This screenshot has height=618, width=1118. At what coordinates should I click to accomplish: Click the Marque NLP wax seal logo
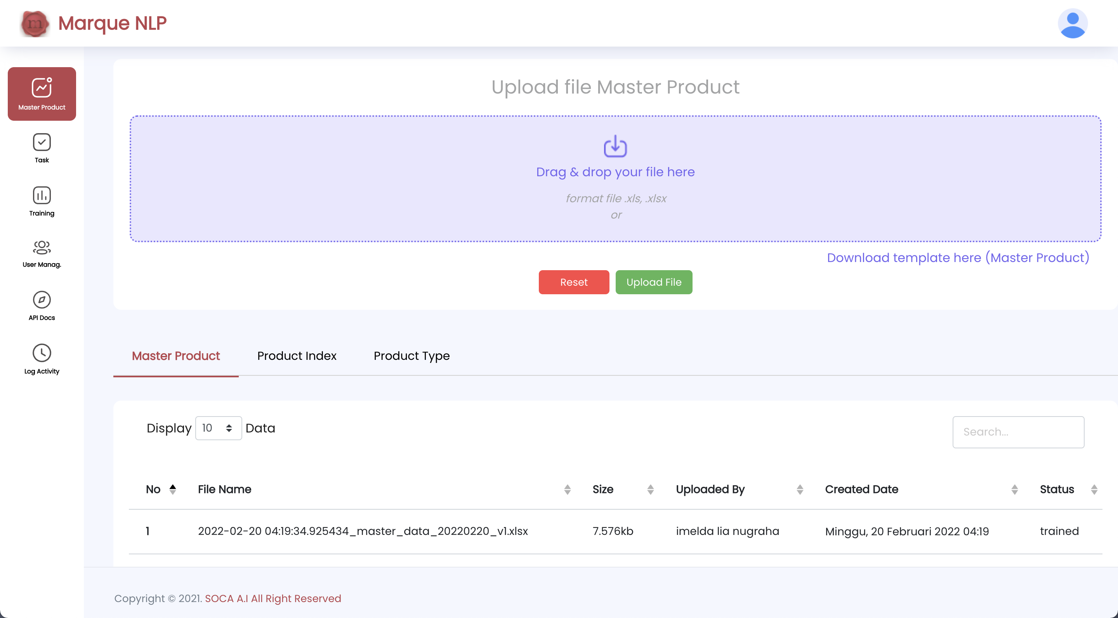click(35, 23)
